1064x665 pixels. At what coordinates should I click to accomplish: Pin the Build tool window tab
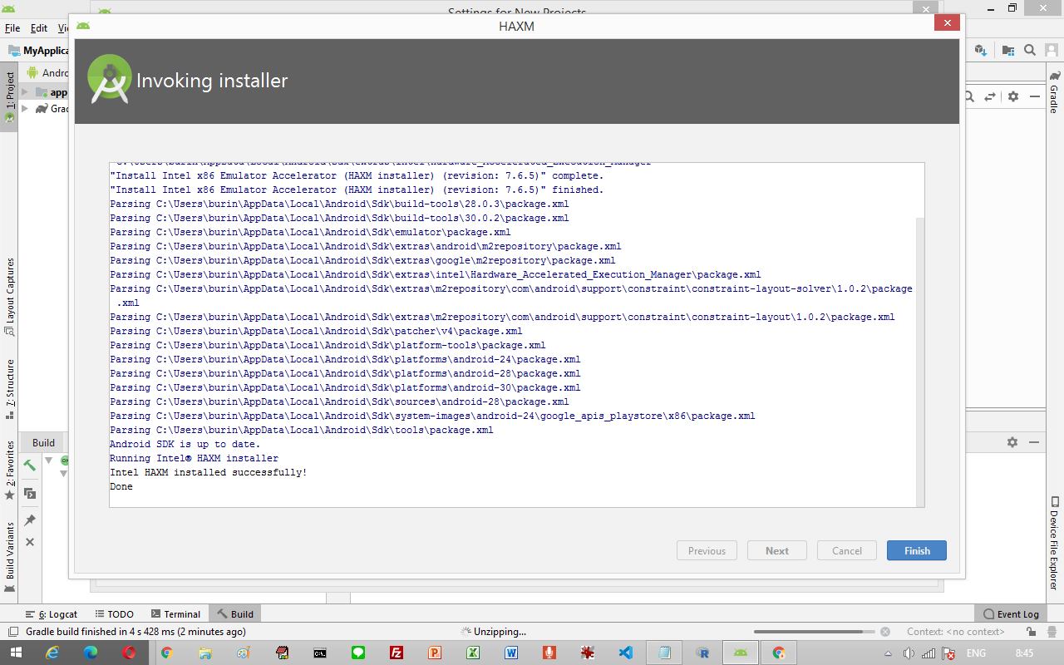coord(30,520)
